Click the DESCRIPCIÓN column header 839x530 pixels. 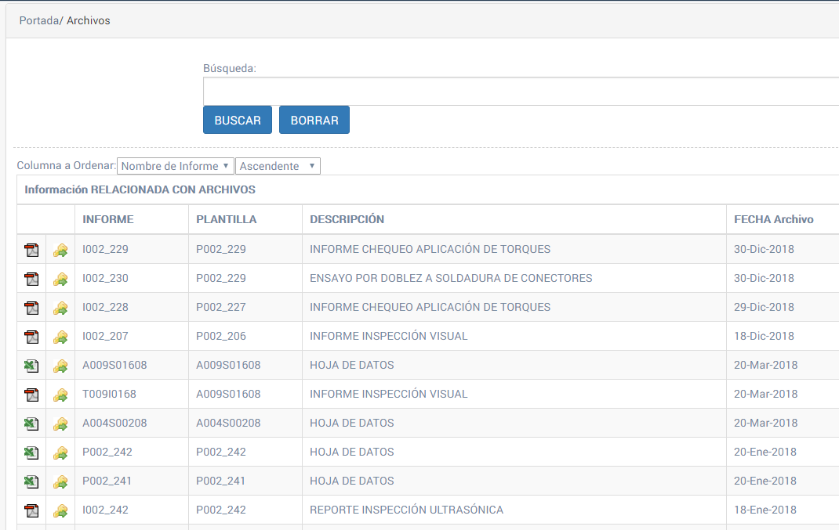tap(347, 219)
